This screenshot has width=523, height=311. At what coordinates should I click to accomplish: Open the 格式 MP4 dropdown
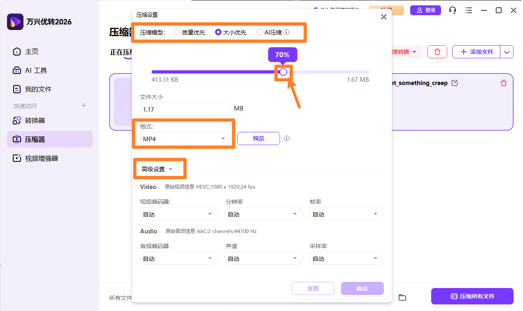pos(185,139)
